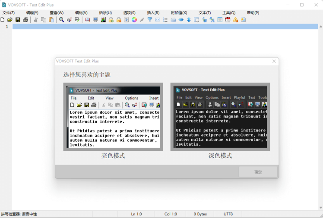Click the lightning bolt document icon
This screenshot has width=323, height=218.
pos(243,20)
